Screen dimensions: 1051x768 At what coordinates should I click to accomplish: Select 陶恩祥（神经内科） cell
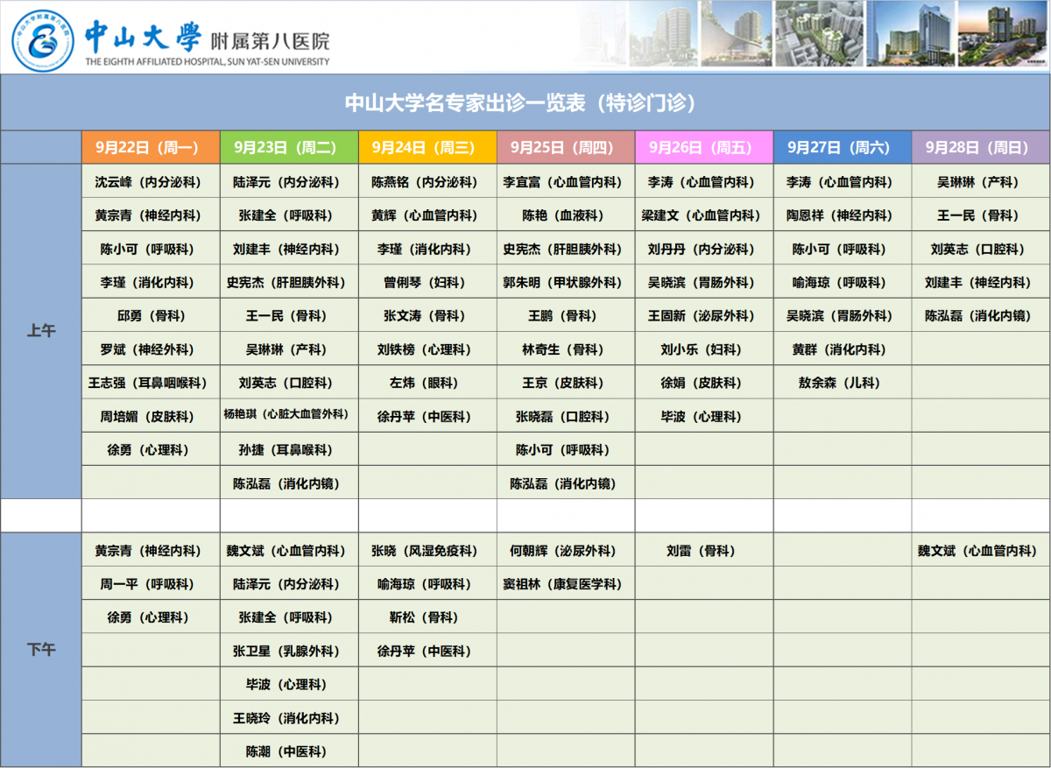(843, 215)
